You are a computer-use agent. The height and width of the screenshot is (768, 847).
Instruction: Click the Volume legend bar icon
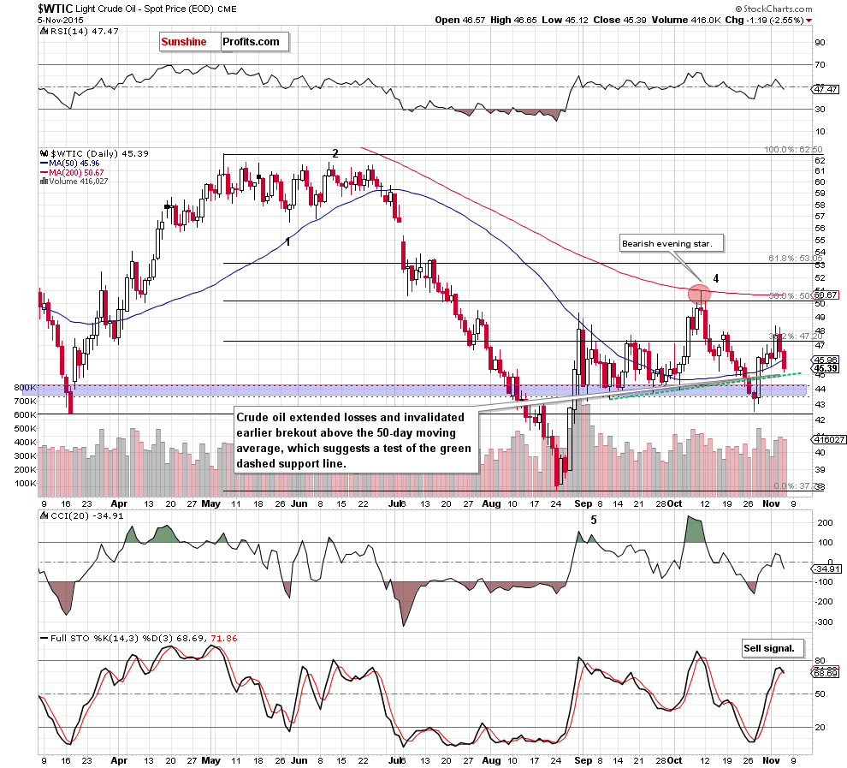[44, 182]
